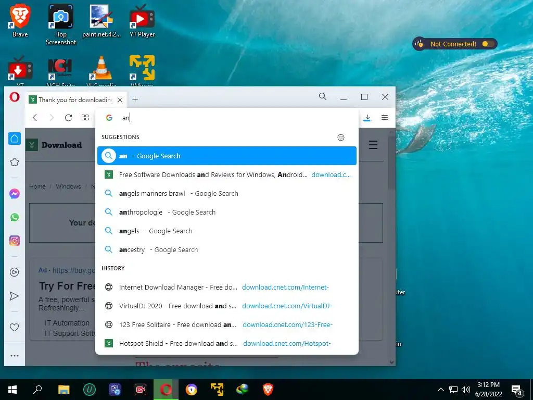Open the taskbar search magnifier

[x=37, y=390]
